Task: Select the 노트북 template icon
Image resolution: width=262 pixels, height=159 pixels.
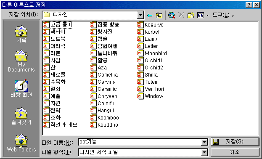Action: 46,39
